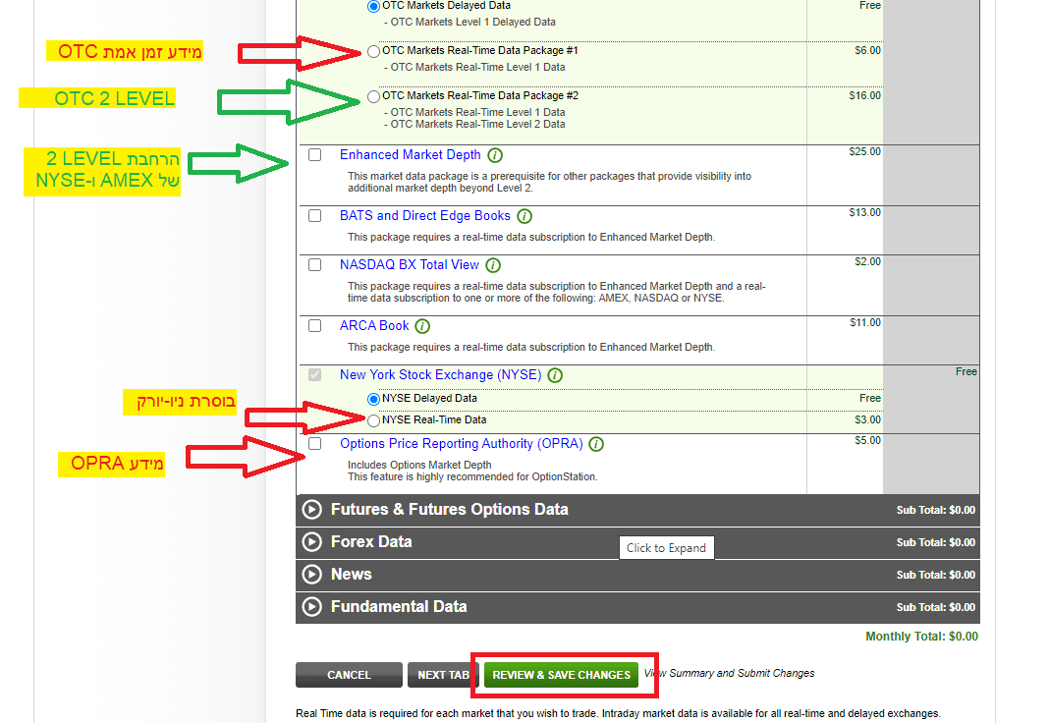Select OTC Markets Real-Time Data Package #1
The width and height of the screenshot is (1048, 723).
tap(373, 51)
